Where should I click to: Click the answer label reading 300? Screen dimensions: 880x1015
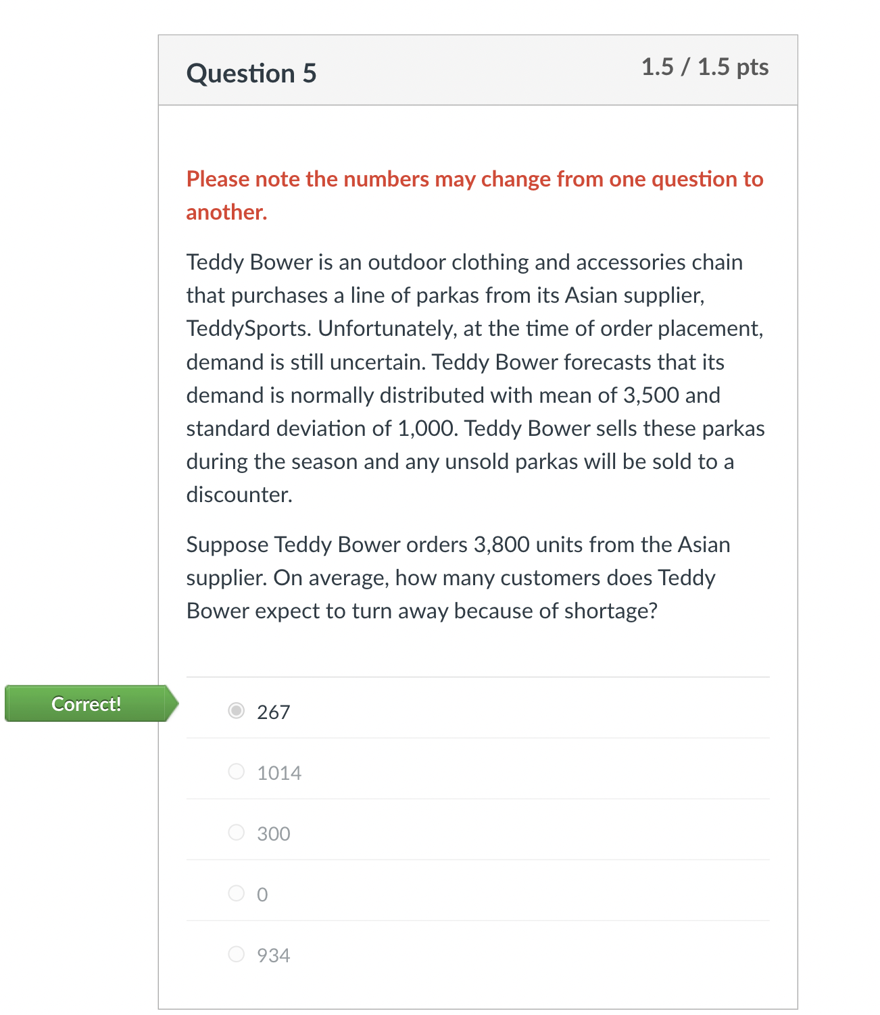click(x=272, y=833)
